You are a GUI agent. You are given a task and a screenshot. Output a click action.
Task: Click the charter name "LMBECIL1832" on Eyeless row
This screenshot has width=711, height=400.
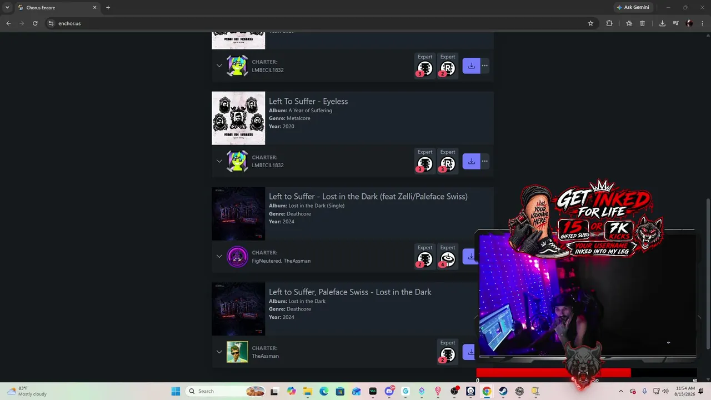[268, 165]
